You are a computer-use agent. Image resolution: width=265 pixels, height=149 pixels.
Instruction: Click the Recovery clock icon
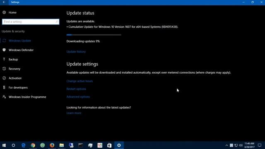pyautogui.click(x=4, y=69)
